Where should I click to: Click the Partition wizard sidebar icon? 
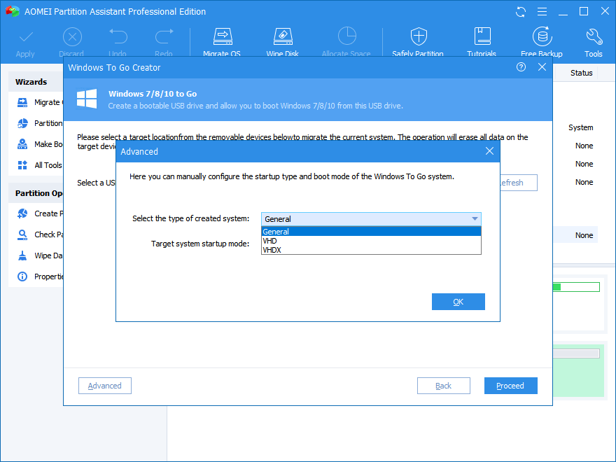point(22,123)
